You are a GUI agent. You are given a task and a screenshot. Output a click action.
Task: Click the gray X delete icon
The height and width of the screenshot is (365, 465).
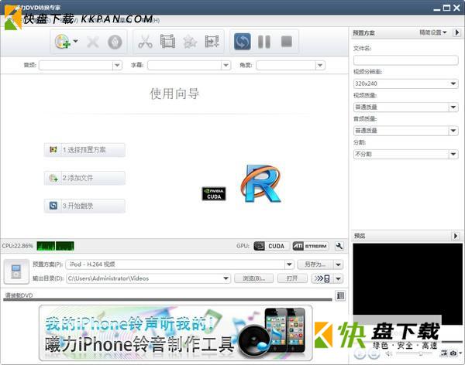click(x=93, y=42)
